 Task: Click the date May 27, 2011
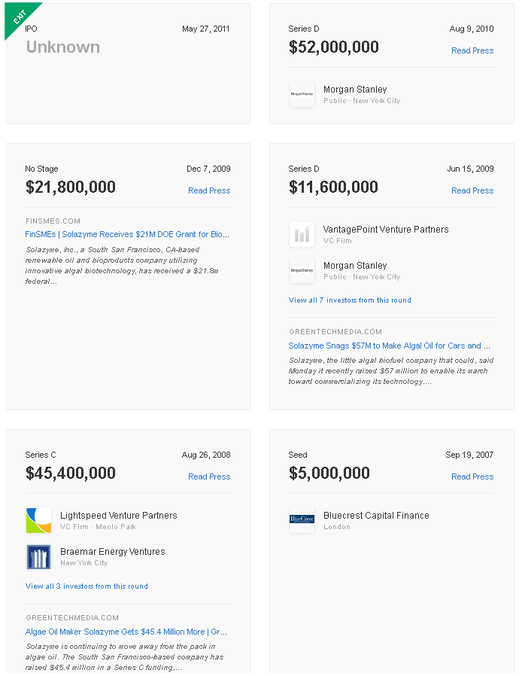pyautogui.click(x=206, y=29)
